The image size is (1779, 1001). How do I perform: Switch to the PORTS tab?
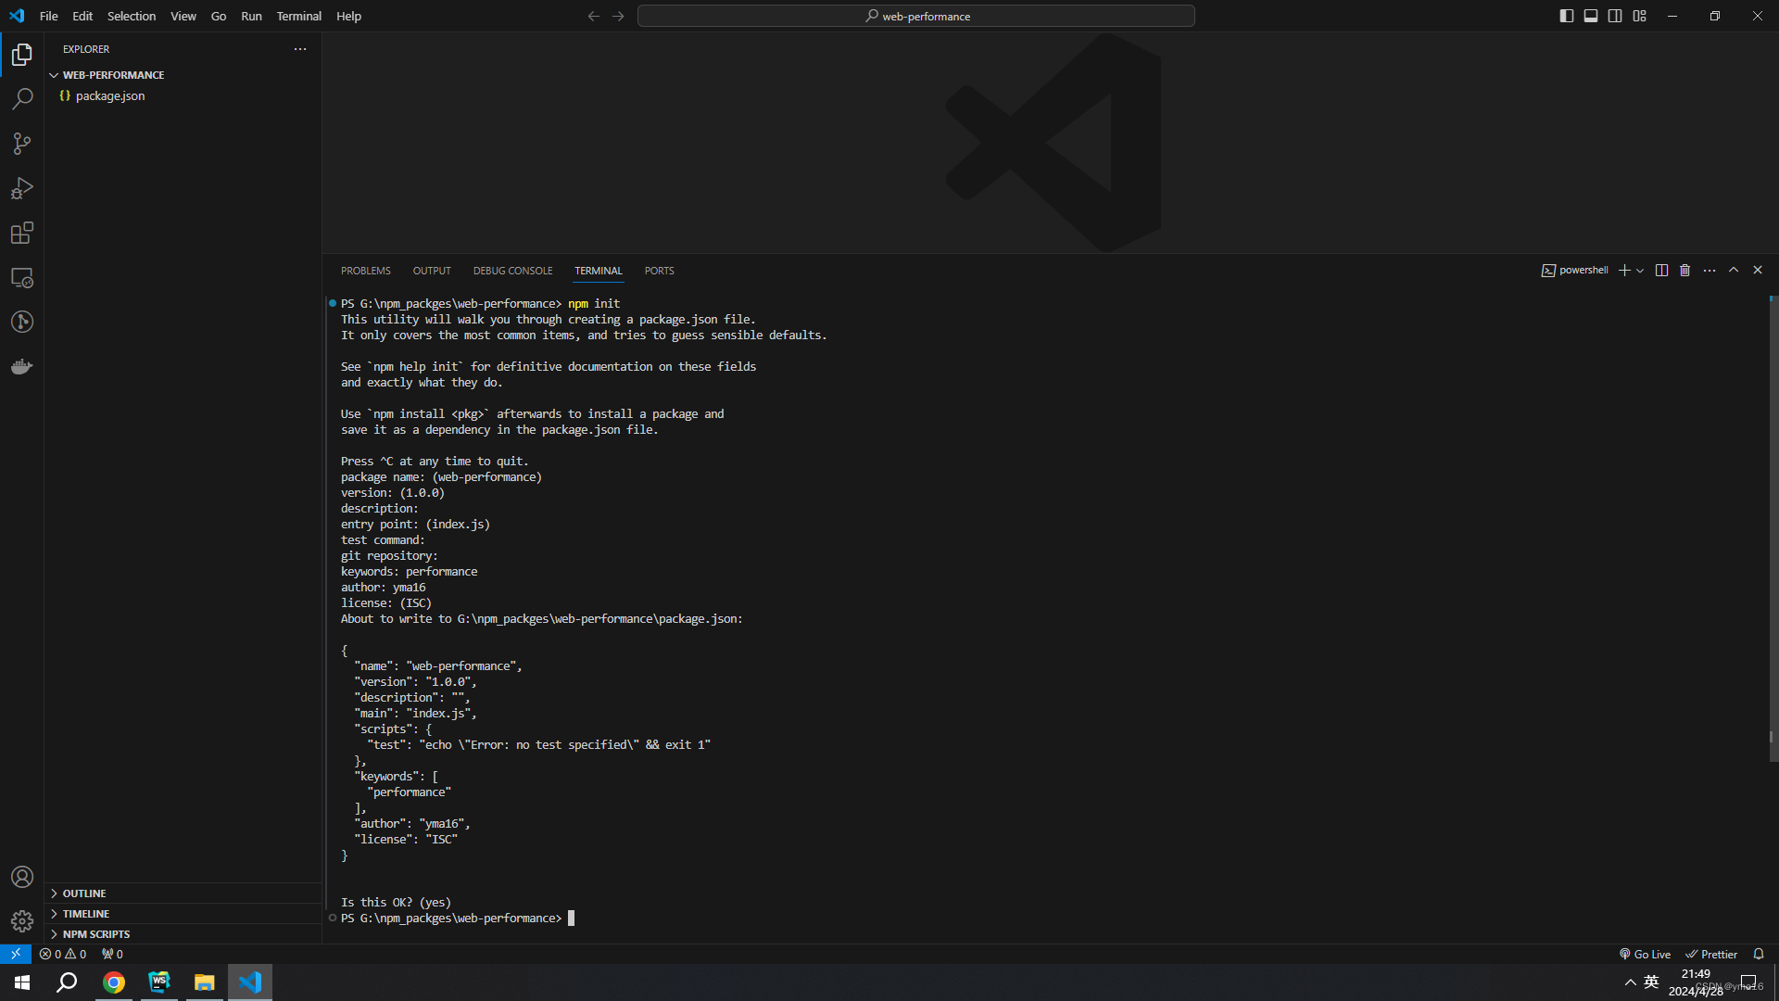pos(660,271)
